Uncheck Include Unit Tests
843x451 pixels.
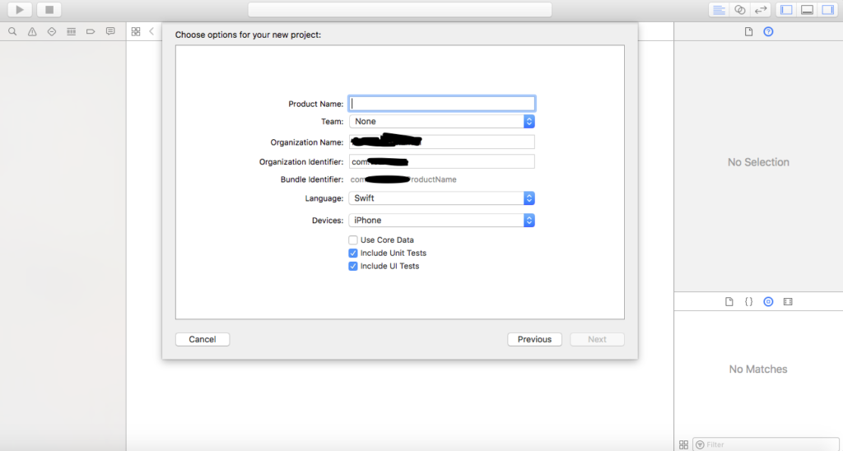tap(353, 253)
